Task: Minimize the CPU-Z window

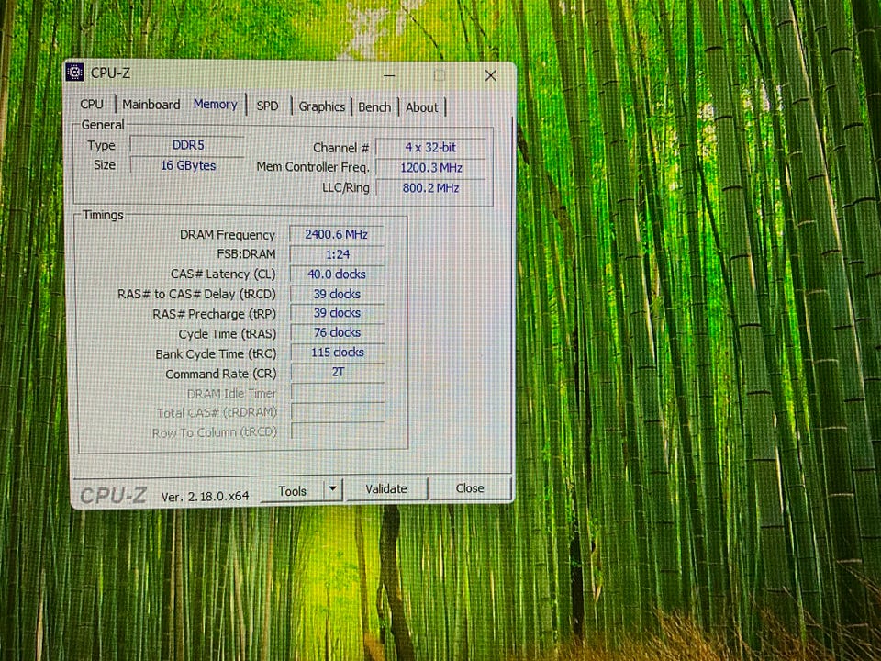Action: click(389, 74)
